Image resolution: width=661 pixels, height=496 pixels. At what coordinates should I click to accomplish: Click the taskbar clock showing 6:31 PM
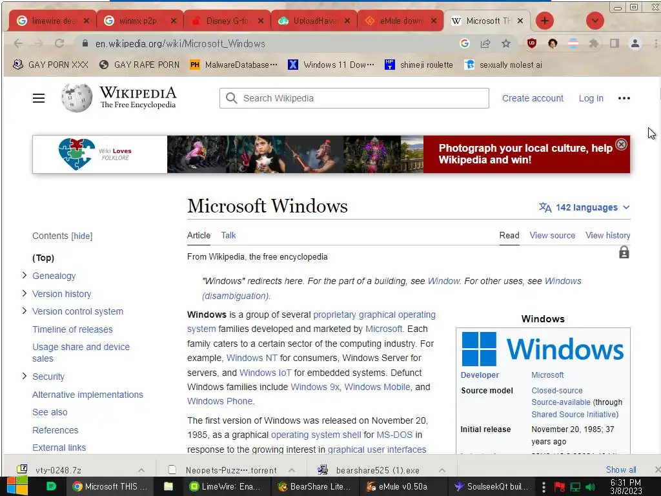coord(626,487)
